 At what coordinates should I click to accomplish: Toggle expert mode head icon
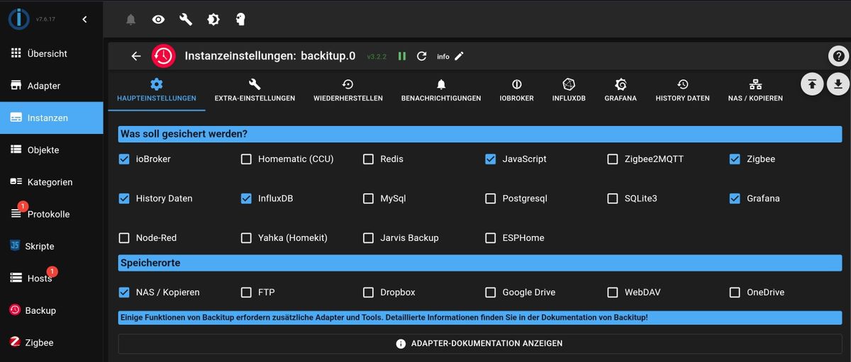tap(240, 20)
